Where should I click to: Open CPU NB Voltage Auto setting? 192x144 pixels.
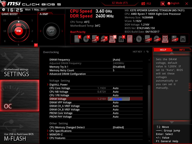pyautogui.click(x=115, y=92)
